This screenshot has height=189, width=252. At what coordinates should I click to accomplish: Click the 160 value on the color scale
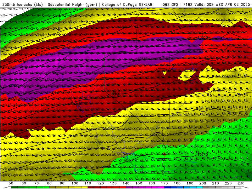152,183
